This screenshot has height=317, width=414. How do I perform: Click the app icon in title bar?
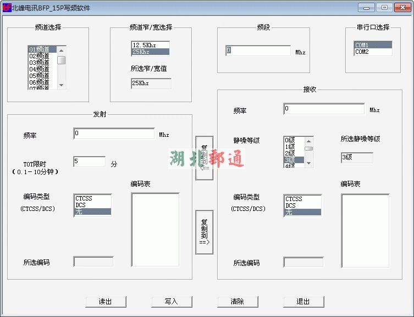tap(7, 8)
